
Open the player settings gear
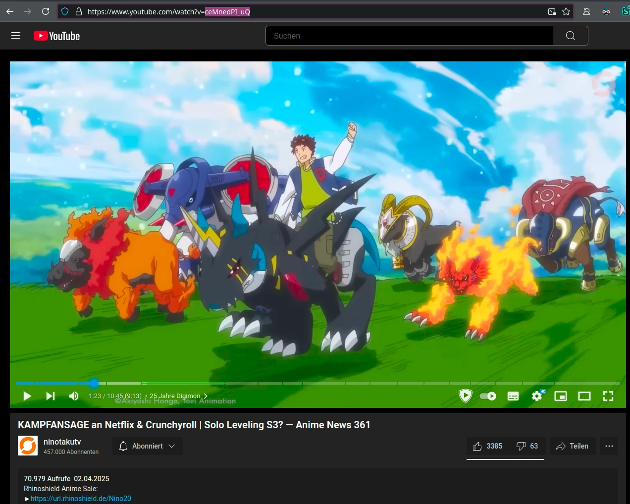click(x=537, y=396)
